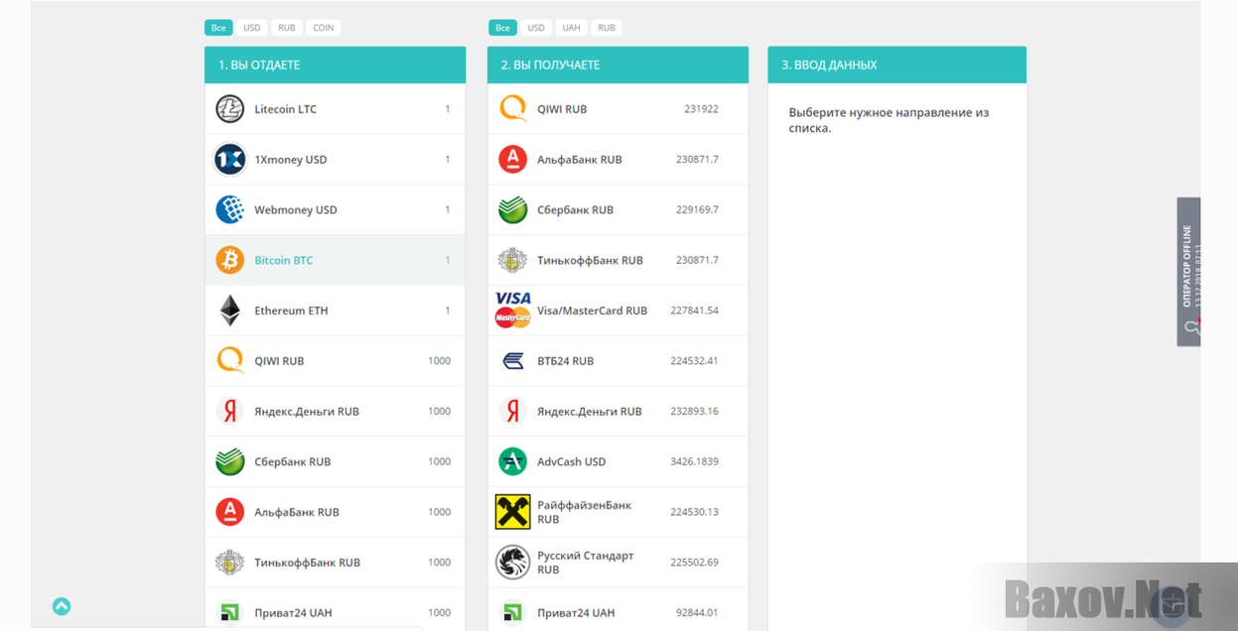Click Сбербанк icon in receive column

513,209
